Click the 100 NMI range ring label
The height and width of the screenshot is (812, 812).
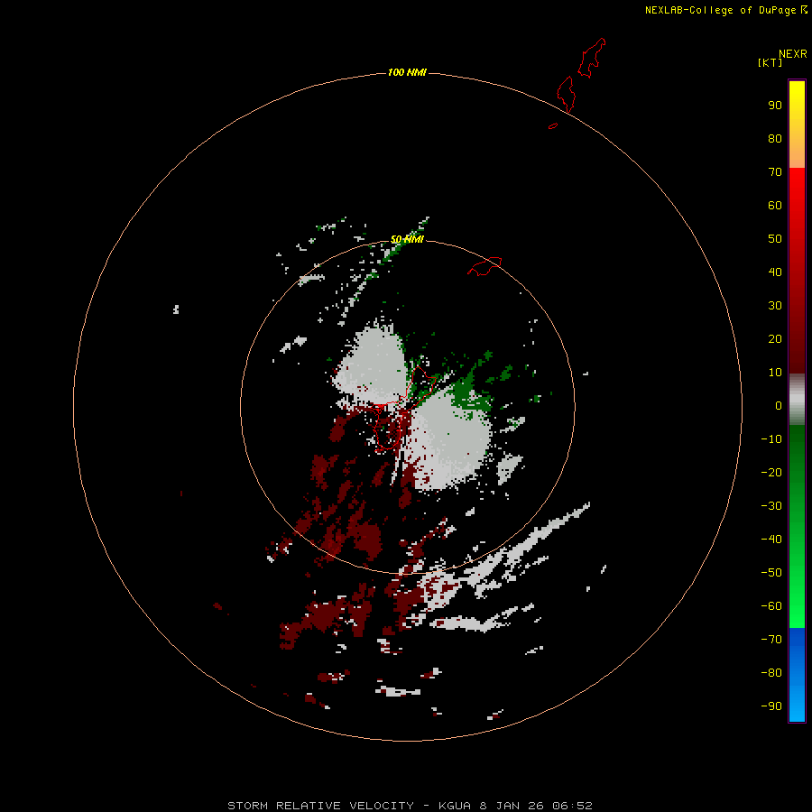(x=407, y=72)
